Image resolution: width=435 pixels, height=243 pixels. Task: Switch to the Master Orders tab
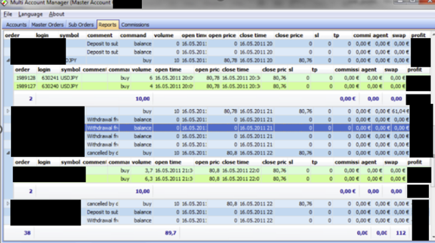(x=47, y=25)
